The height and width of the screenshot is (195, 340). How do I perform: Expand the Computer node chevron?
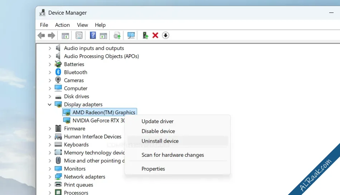click(50, 88)
